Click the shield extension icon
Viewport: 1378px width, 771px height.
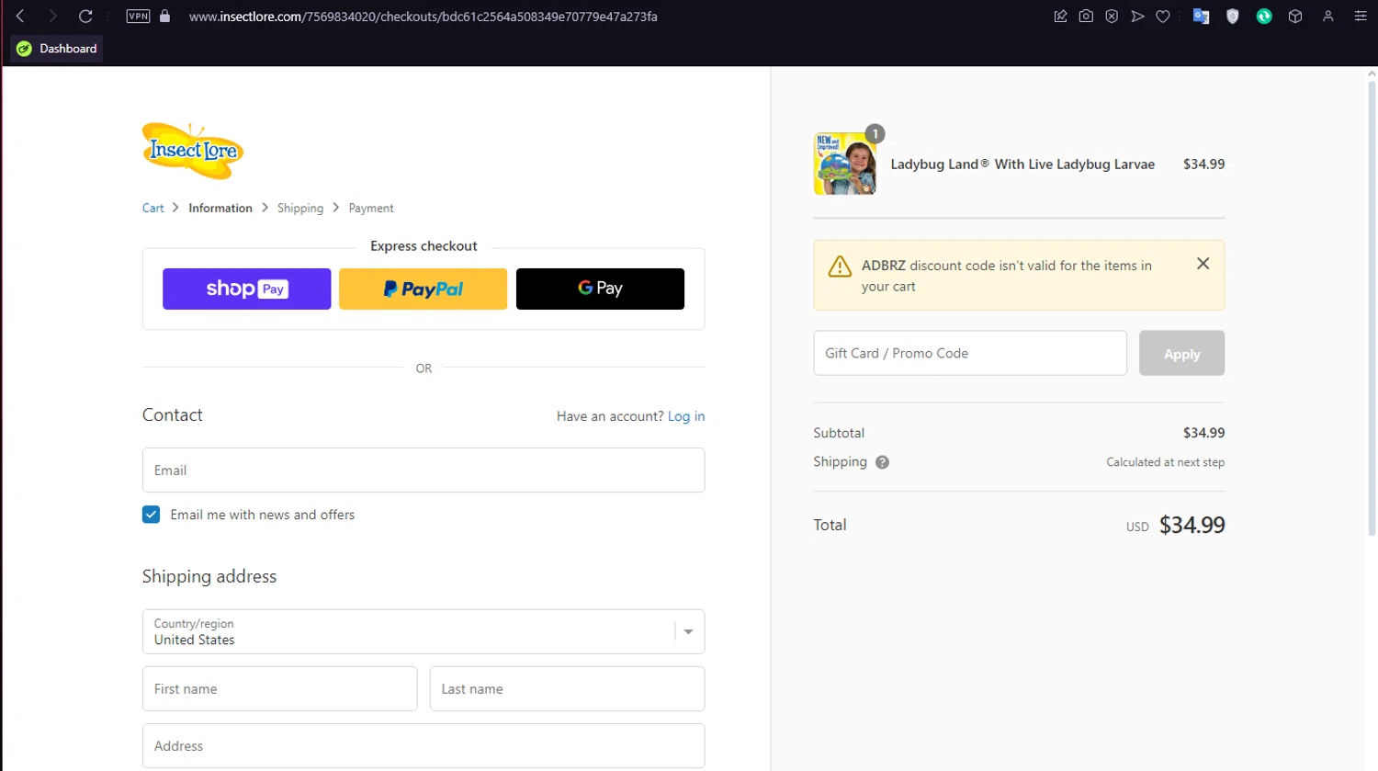tap(1233, 17)
